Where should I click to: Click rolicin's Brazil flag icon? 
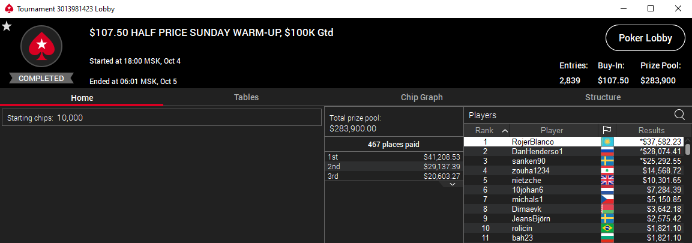pos(607,228)
